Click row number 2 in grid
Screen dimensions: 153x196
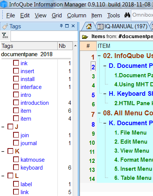click(x=93, y=67)
